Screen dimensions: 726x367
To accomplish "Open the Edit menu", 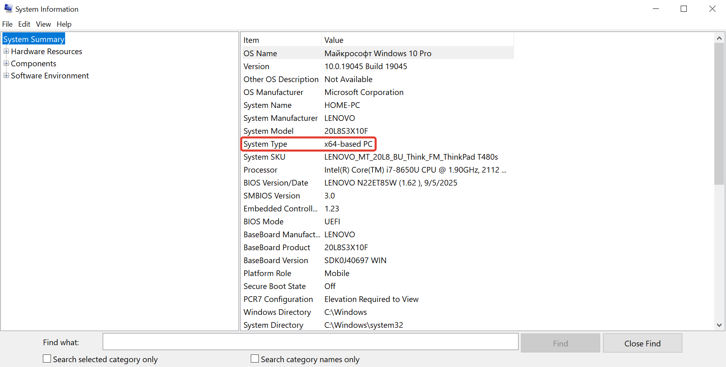I will 24,24.
